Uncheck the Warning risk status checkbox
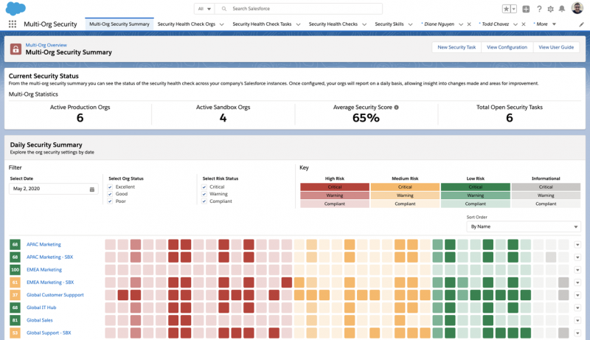590x340 pixels. click(204, 194)
